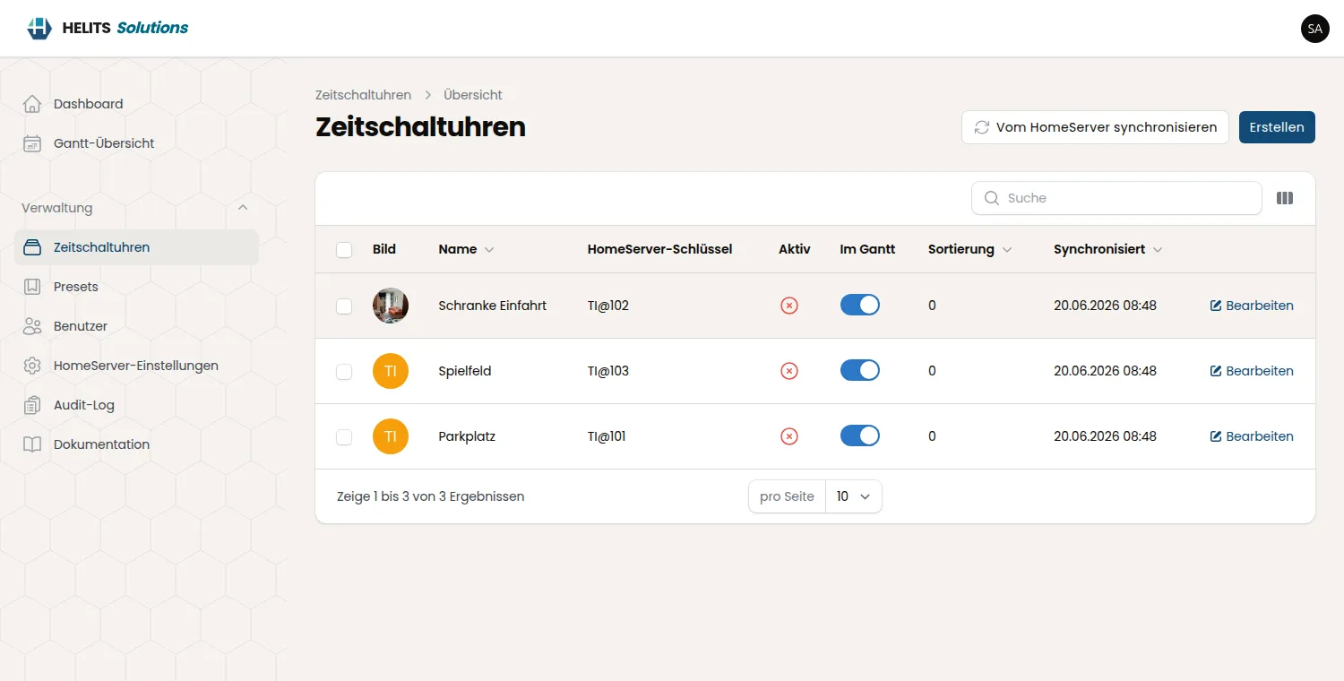Click the sync date in the Spielfeld row

click(1105, 371)
